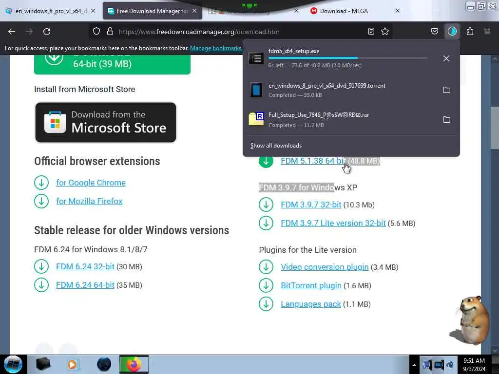This screenshot has height=374, width=499.
Task: Go back using the browser back arrow
Action: point(12,32)
